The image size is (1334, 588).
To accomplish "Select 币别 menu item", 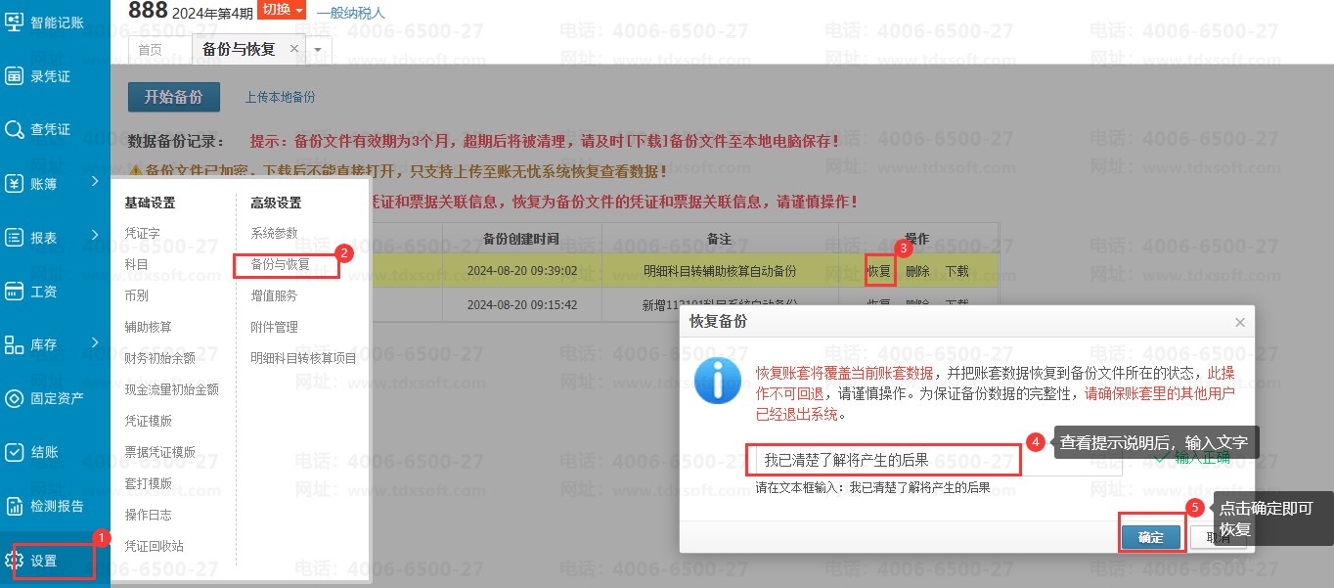I will click(136, 295).
